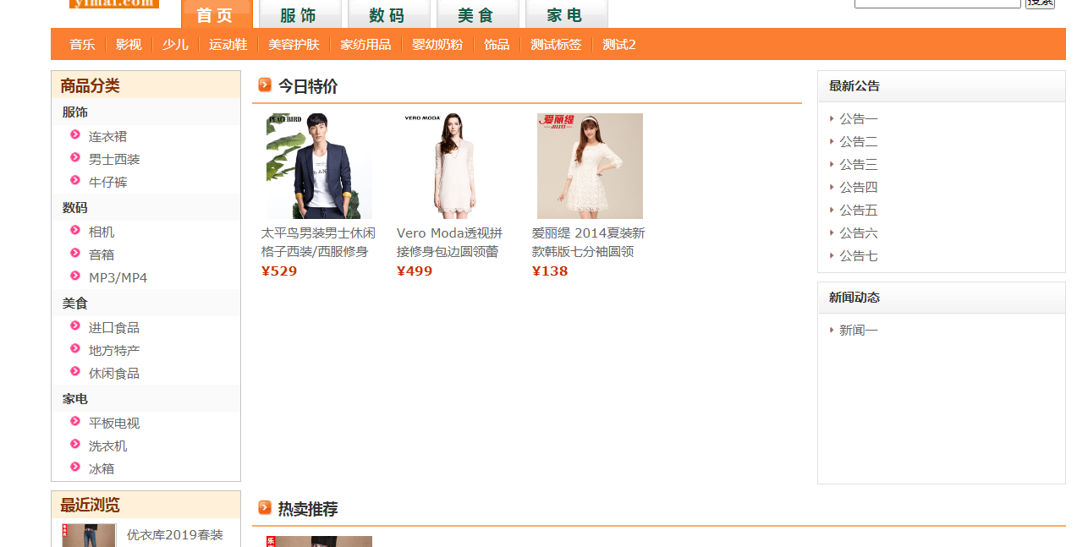
Task: Open announcement 公告三
Action: [x=859, y=164]
